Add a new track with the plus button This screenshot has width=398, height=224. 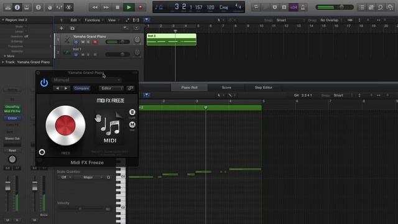click(x=61, y=28)
